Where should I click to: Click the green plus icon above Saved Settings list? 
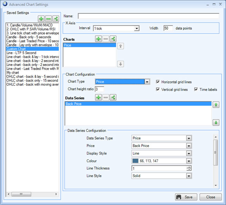coord(41,19)
